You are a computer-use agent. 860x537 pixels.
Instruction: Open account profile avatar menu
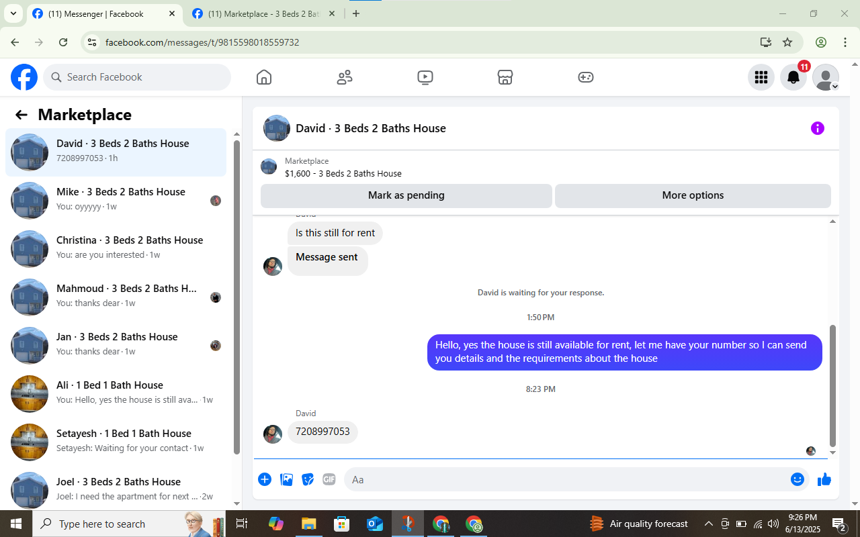[826, 77]
